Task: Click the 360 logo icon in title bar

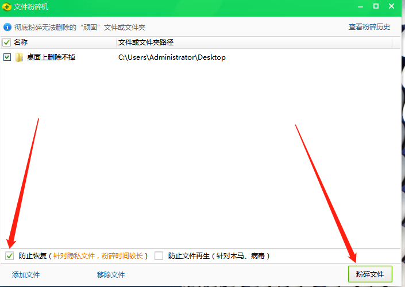Action: pyautogui.click(x=7, y=7)
